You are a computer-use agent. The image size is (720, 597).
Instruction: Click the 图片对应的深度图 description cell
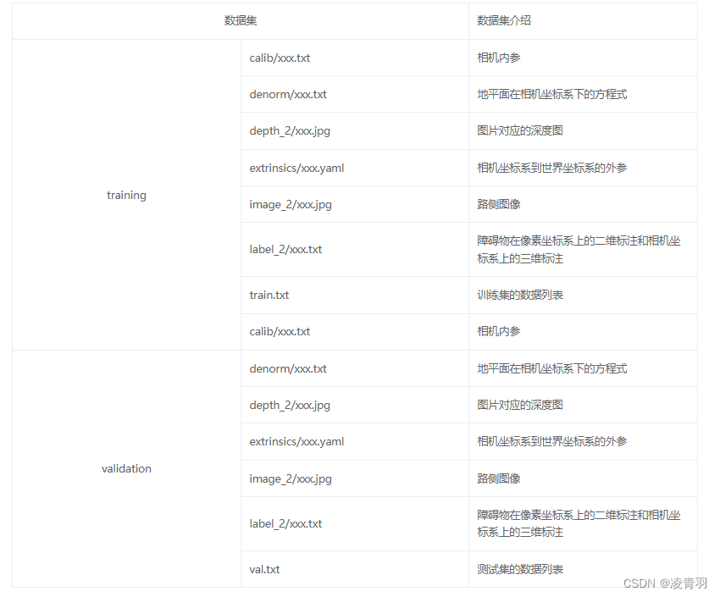(x=515, y=130)
